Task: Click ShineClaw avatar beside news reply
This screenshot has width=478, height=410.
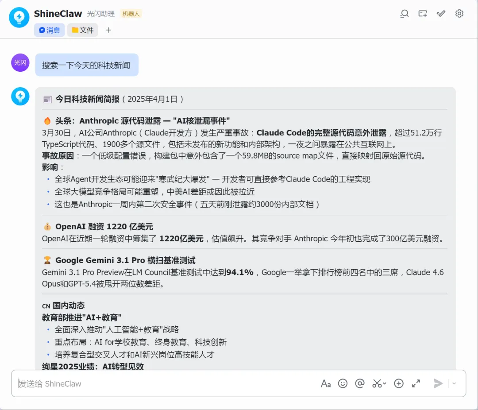Action: pos(20,97)
